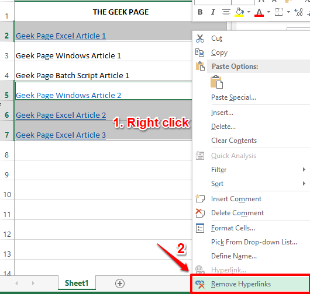Viewport: 310px width, 294px height.
Task: Open the fill color dropdown arrow
Action: (249, 12)
